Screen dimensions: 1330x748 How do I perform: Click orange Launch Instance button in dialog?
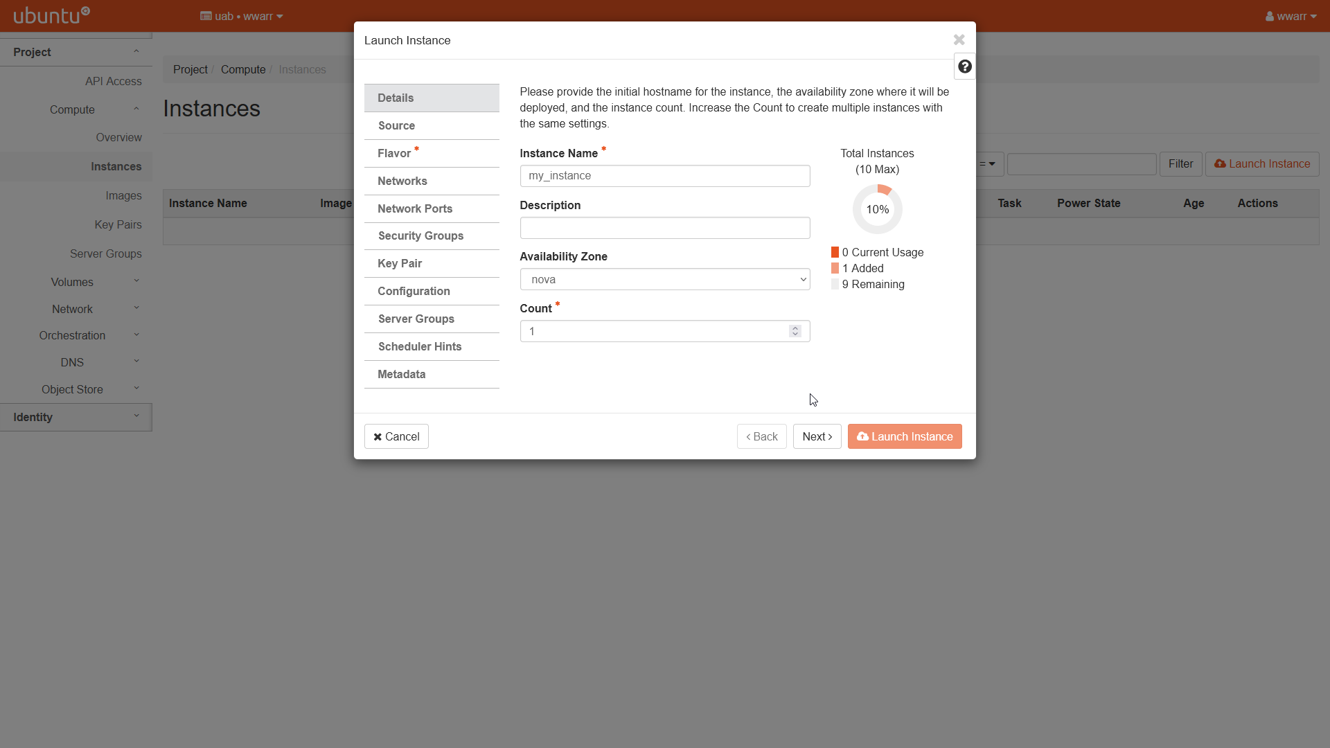coord(905,436)
